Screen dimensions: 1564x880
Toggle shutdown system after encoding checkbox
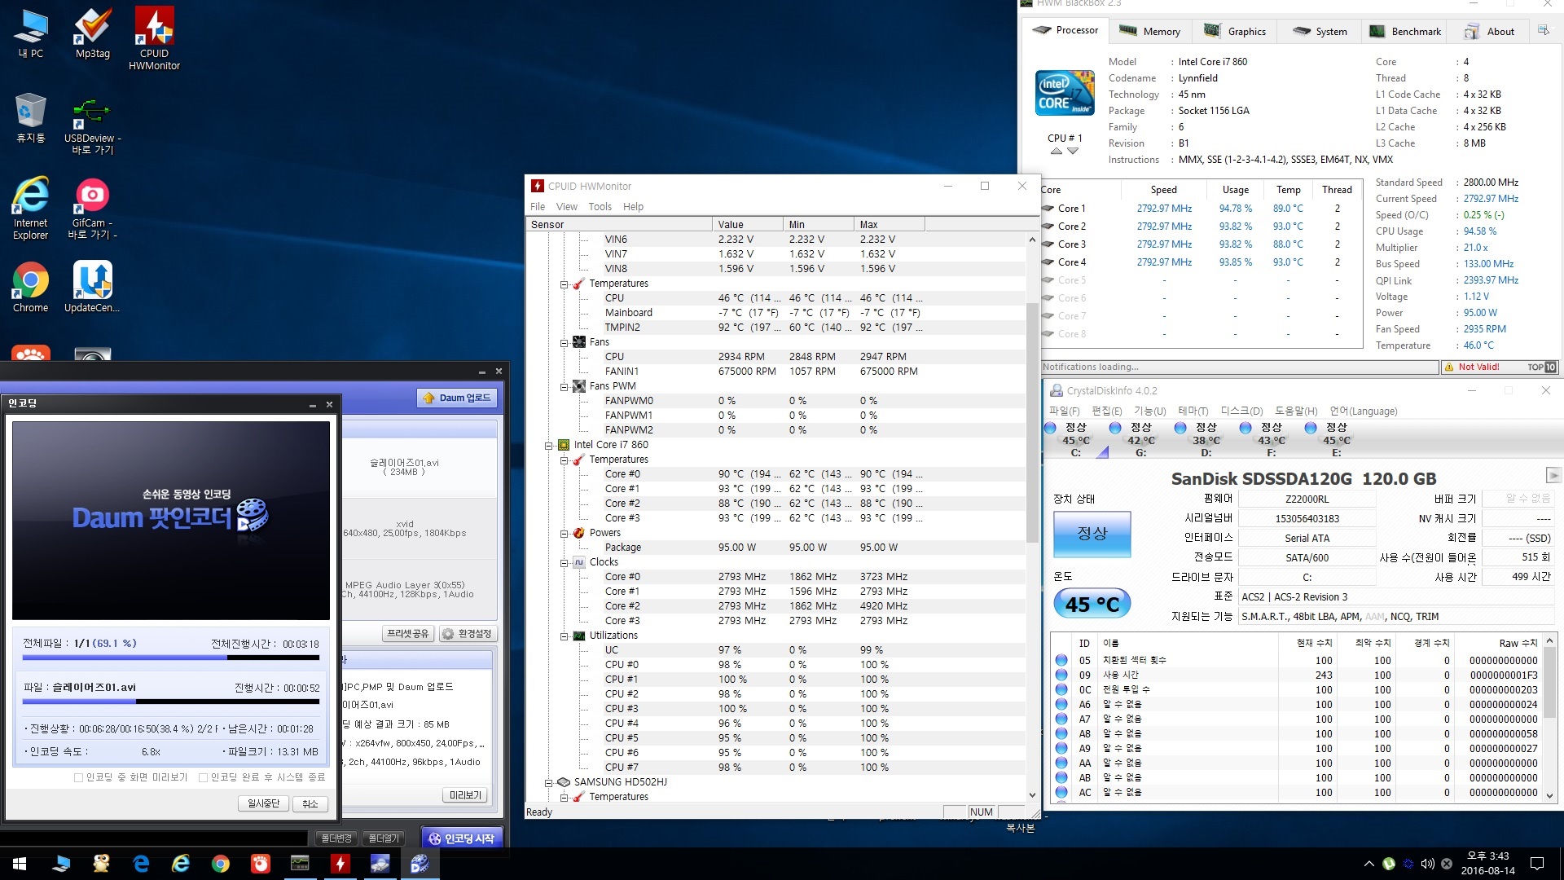point(204,777)
